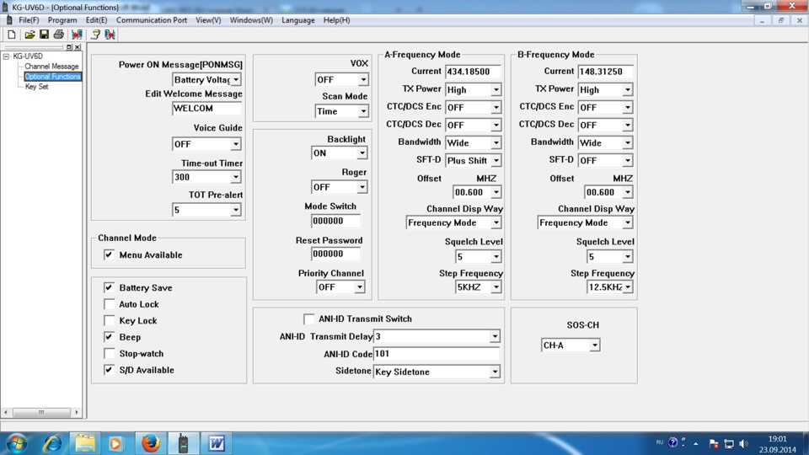Open Microsoft Word from the taskbar

click(217, 443)
